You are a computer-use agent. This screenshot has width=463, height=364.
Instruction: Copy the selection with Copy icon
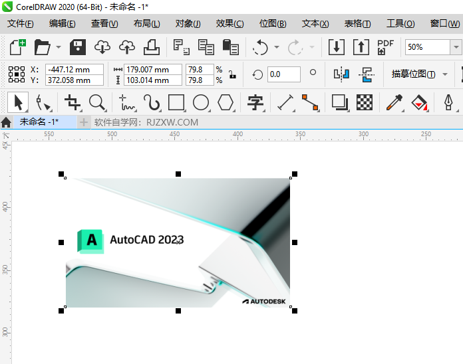[206, 47]
